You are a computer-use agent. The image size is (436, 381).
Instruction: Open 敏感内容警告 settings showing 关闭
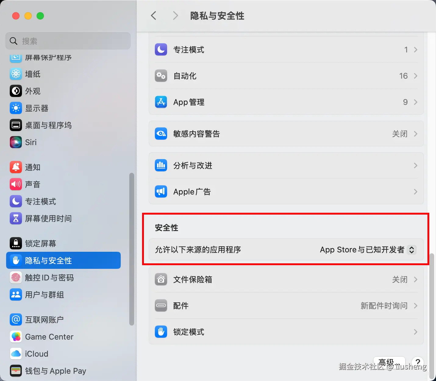click(286, 134)
